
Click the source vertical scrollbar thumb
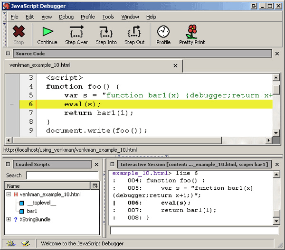click(x=276, y=90)
